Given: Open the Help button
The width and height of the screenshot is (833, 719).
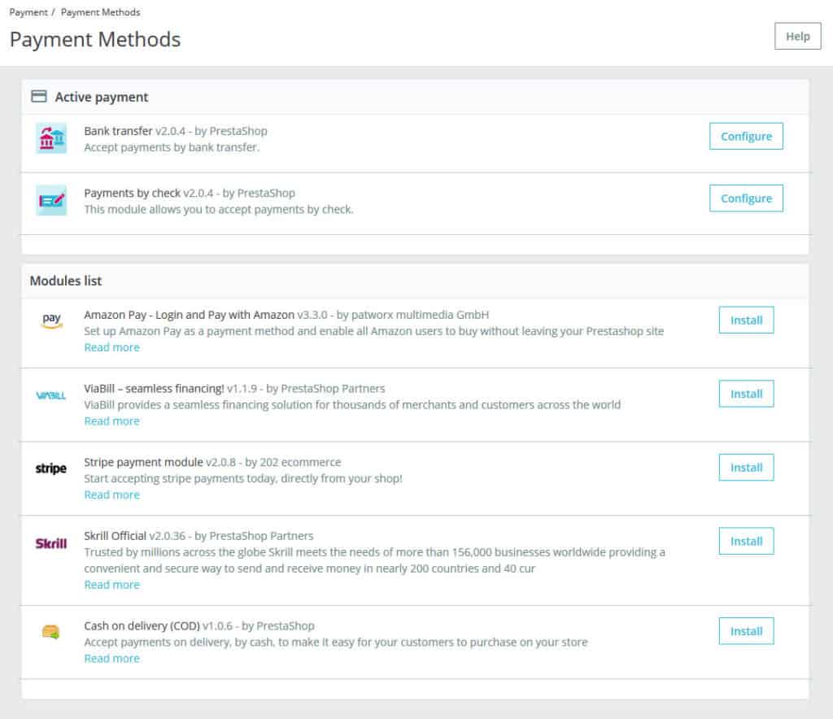Looking at the screenshot, I should [x=797, y=36].
